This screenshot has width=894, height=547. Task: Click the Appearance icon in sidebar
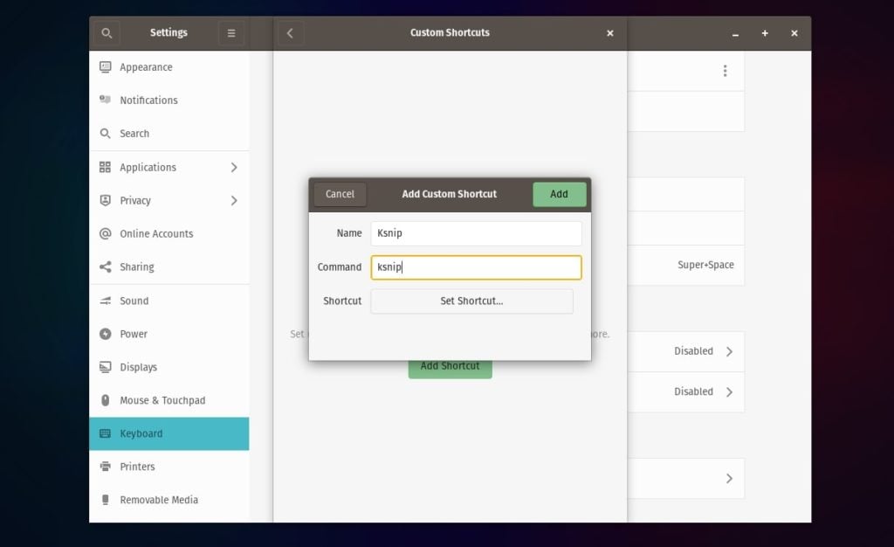point(106,67)
